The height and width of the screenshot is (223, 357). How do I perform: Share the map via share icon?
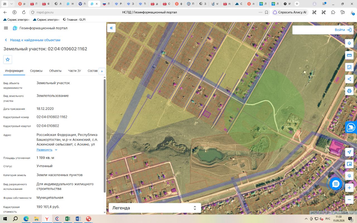point(349,79)
